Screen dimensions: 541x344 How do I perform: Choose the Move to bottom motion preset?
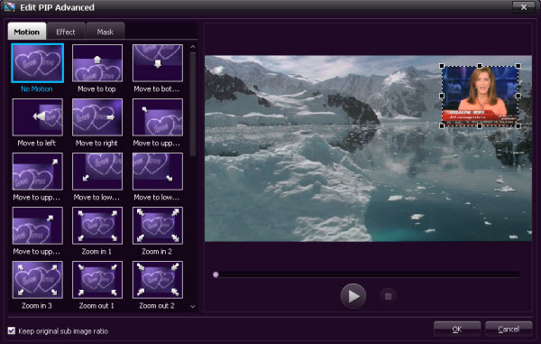(x=158, y=63)
